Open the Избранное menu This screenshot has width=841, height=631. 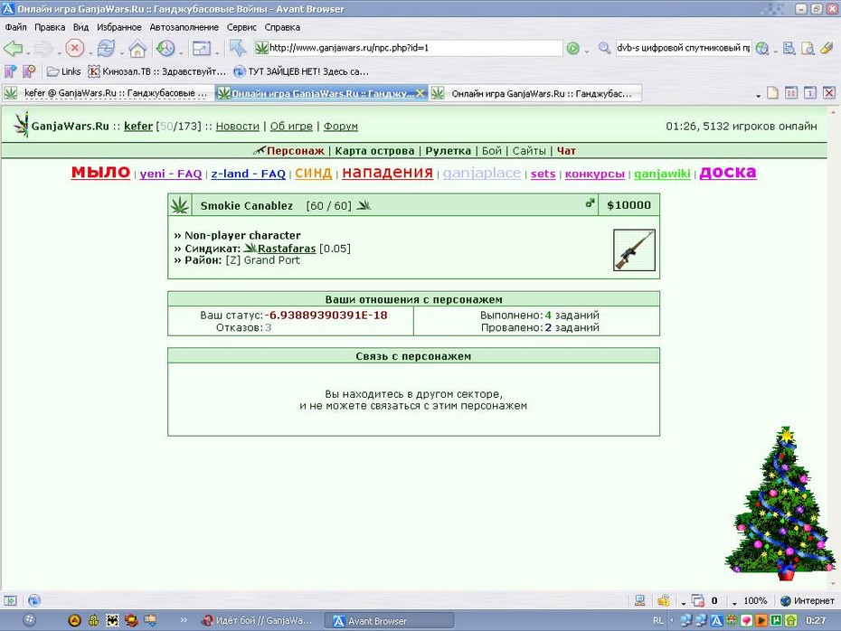click(x=119, y=27)
